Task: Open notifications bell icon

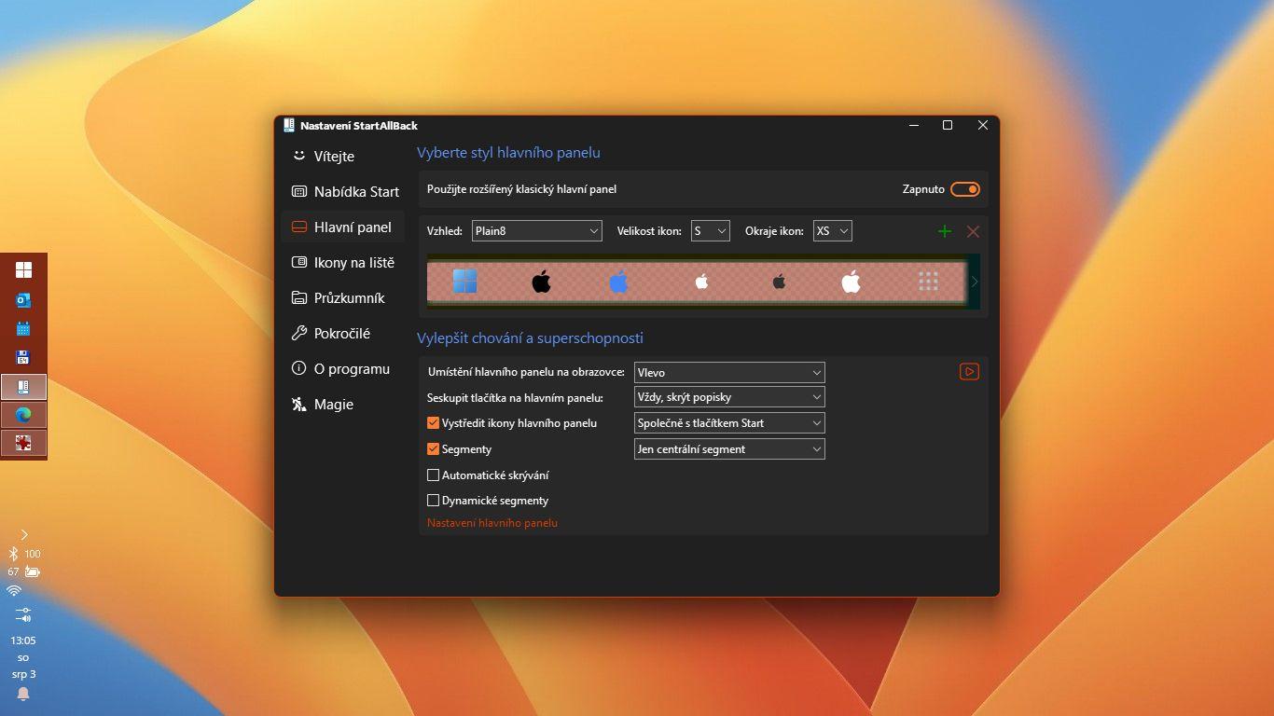Action: click(23, 693)
